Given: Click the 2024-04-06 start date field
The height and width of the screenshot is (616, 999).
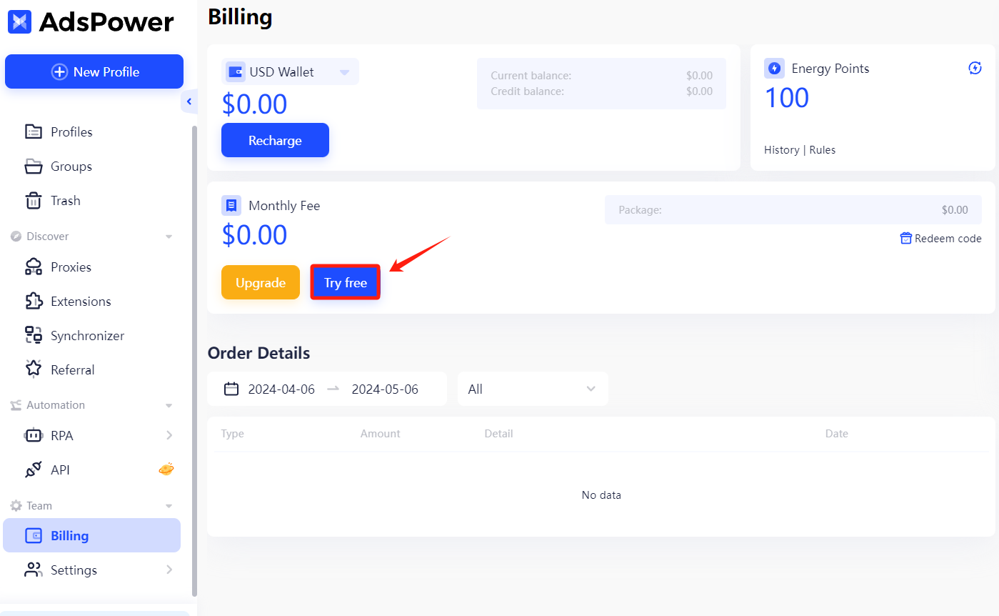Looking at the screenshot, I should 284,388.
